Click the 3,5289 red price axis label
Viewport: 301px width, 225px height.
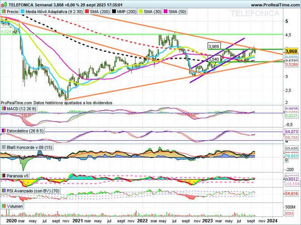[291, 65]
